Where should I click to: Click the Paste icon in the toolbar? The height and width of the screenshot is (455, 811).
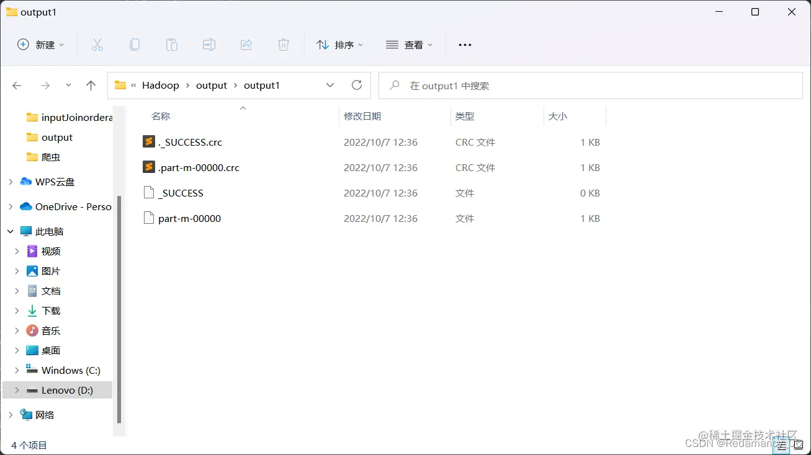(x=172, y=44)
